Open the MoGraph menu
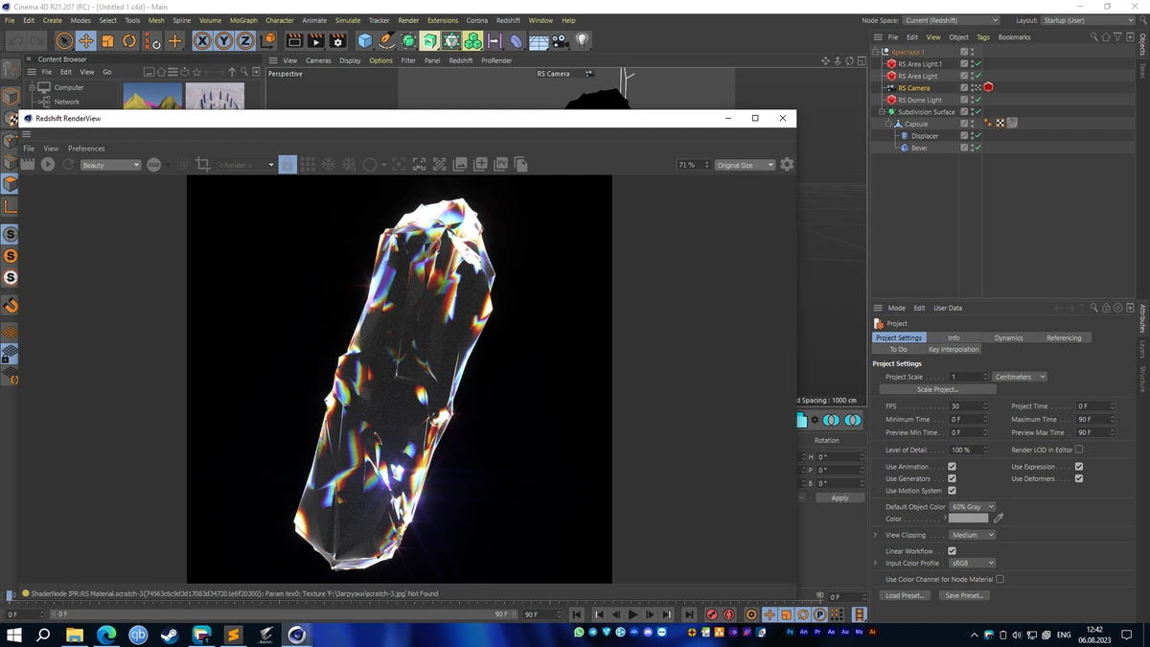The height and width of the screenshot is (647, 1150). (243, 20)
